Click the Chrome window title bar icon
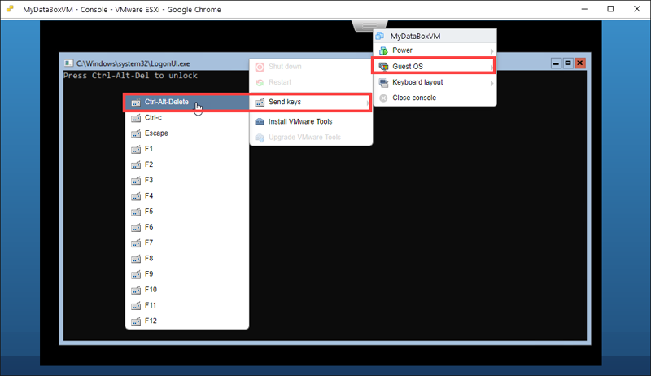The width and height of the screenshot is (651, 376). 10,9
